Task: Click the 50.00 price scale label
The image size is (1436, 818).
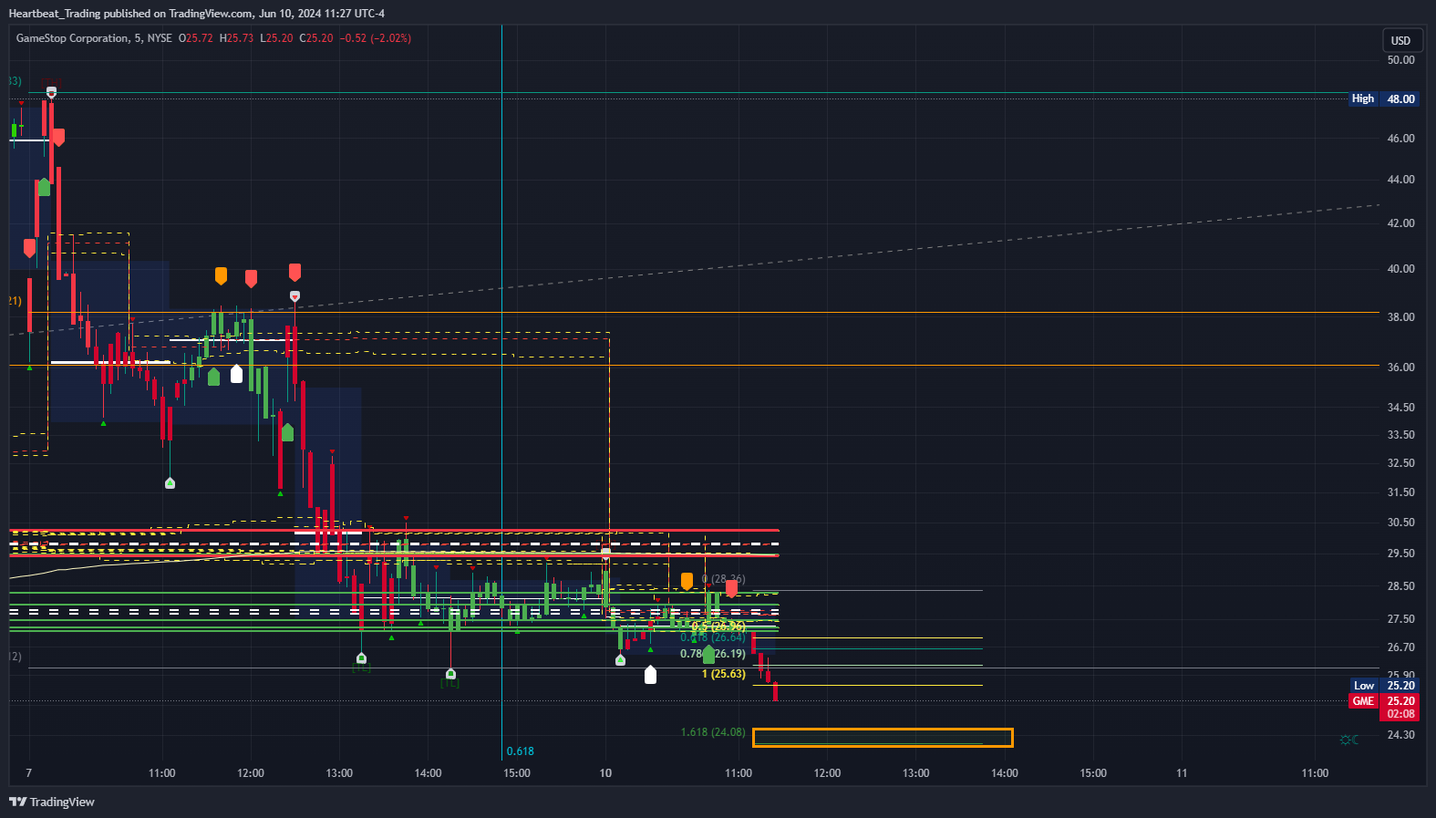Action: pyautogui.click(x=1400, y=60)
